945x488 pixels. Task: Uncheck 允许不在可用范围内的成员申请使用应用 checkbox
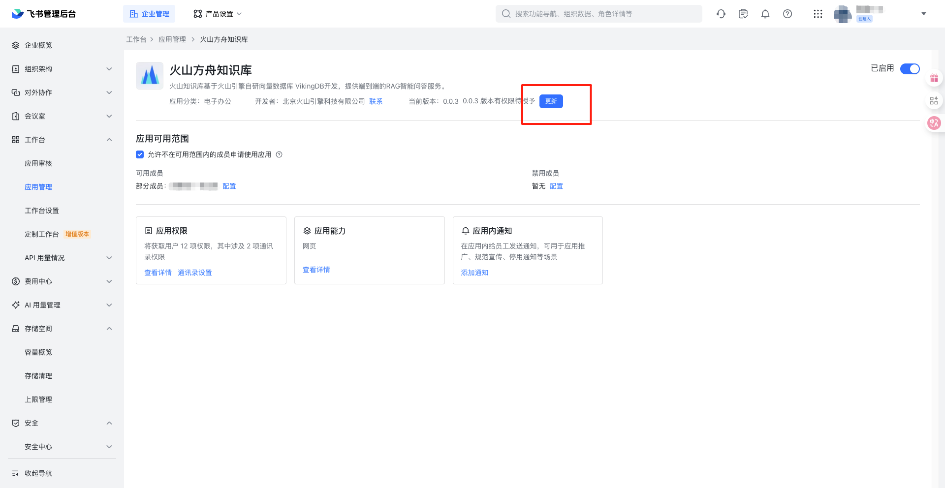[140, 154]
